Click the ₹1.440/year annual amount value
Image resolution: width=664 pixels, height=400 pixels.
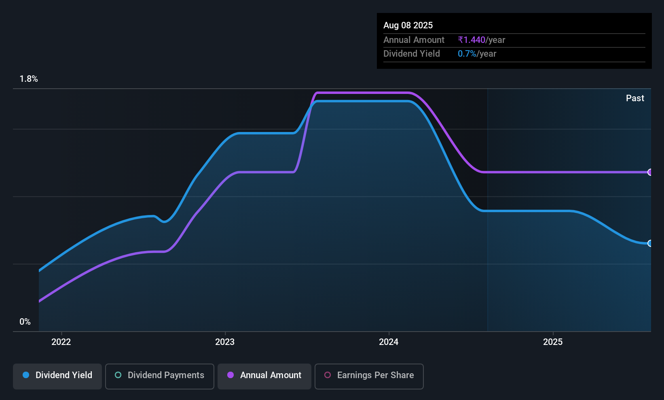(x=481, y=40)
